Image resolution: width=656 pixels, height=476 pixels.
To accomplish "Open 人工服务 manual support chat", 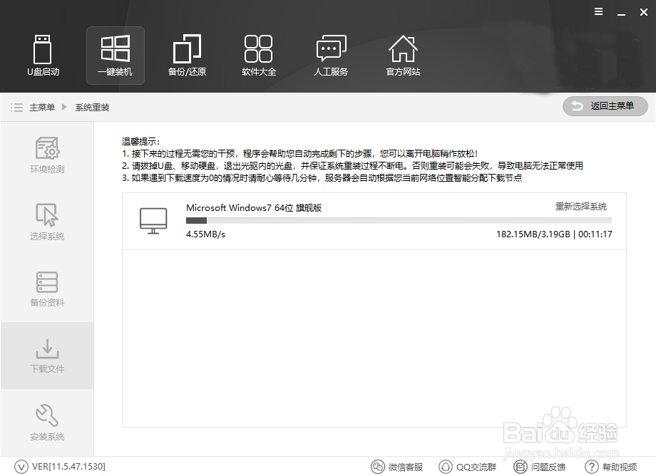I will 331,56.
